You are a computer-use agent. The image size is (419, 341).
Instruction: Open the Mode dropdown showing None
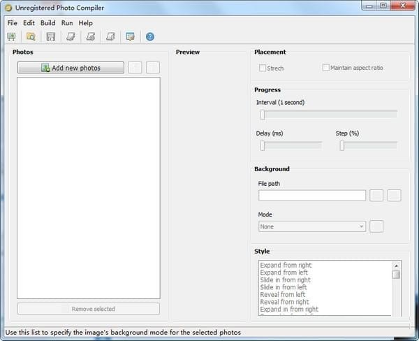(x=312, y=226)
